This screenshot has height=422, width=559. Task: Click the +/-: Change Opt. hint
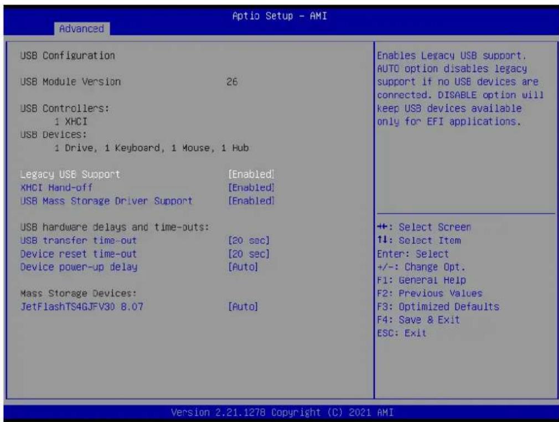point(421,267)
